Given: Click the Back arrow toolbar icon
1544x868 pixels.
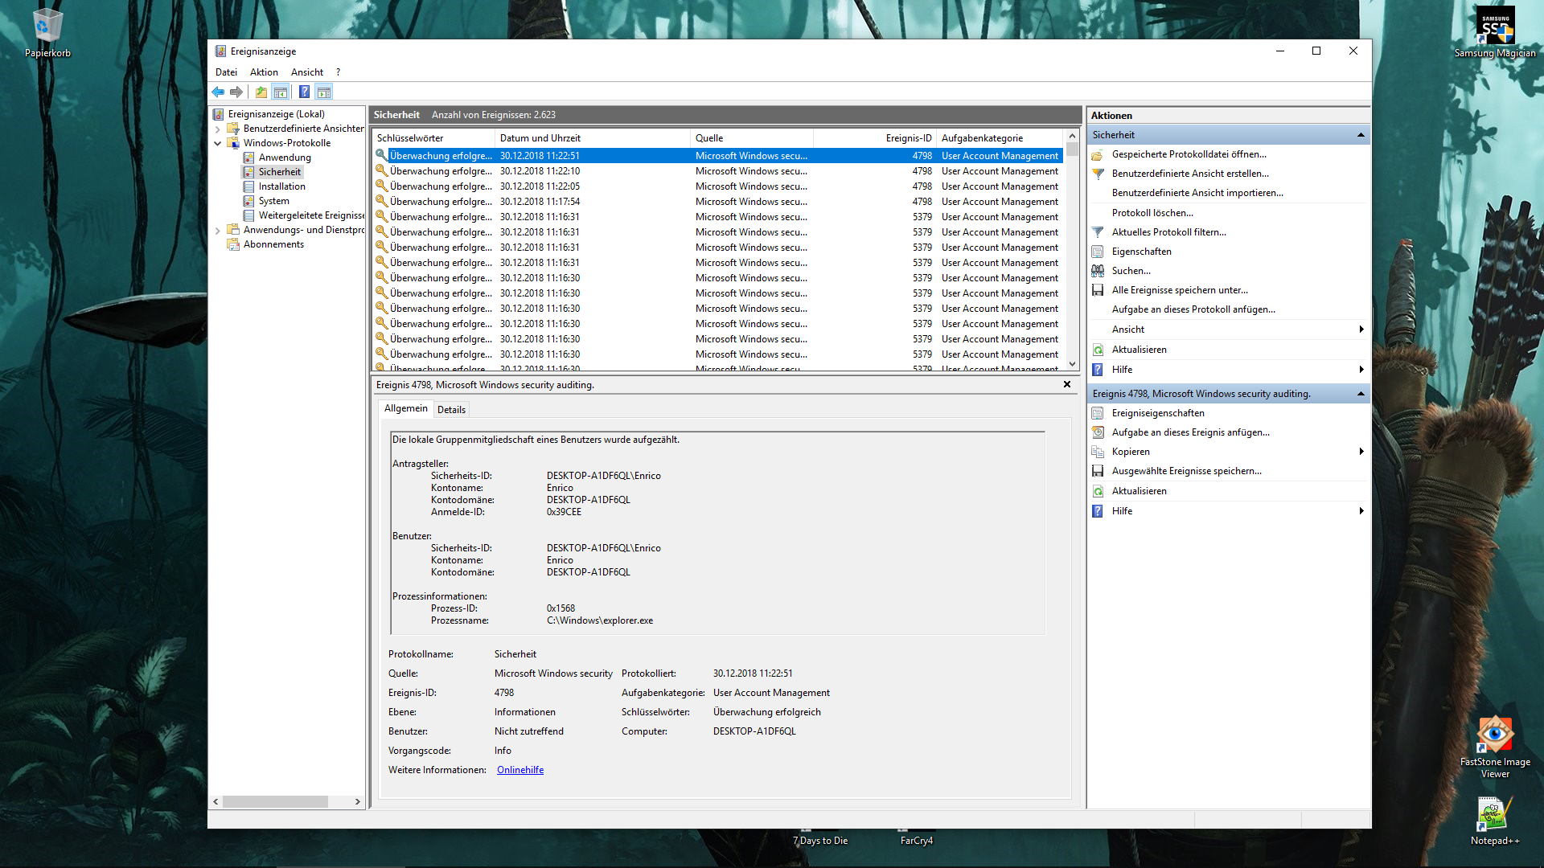Looking at the screenshot, I should [218, 92].
